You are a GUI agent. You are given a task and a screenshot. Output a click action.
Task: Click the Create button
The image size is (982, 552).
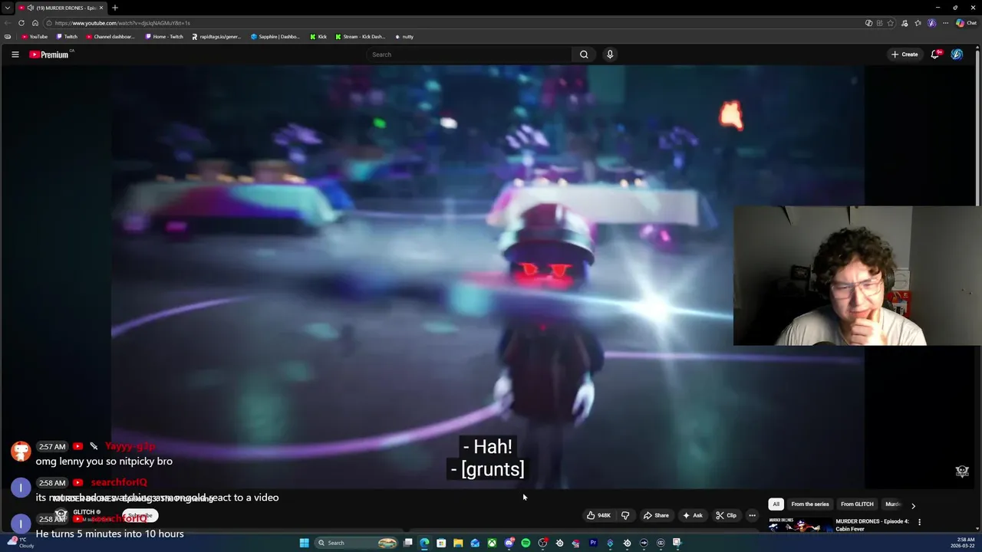(x=905, y=54)
